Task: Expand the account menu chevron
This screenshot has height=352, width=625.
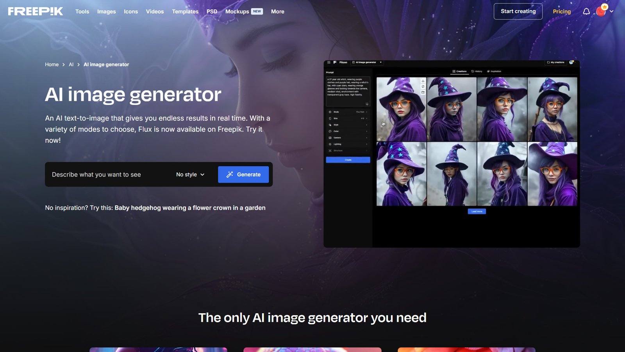Action: tap(612, 11)
